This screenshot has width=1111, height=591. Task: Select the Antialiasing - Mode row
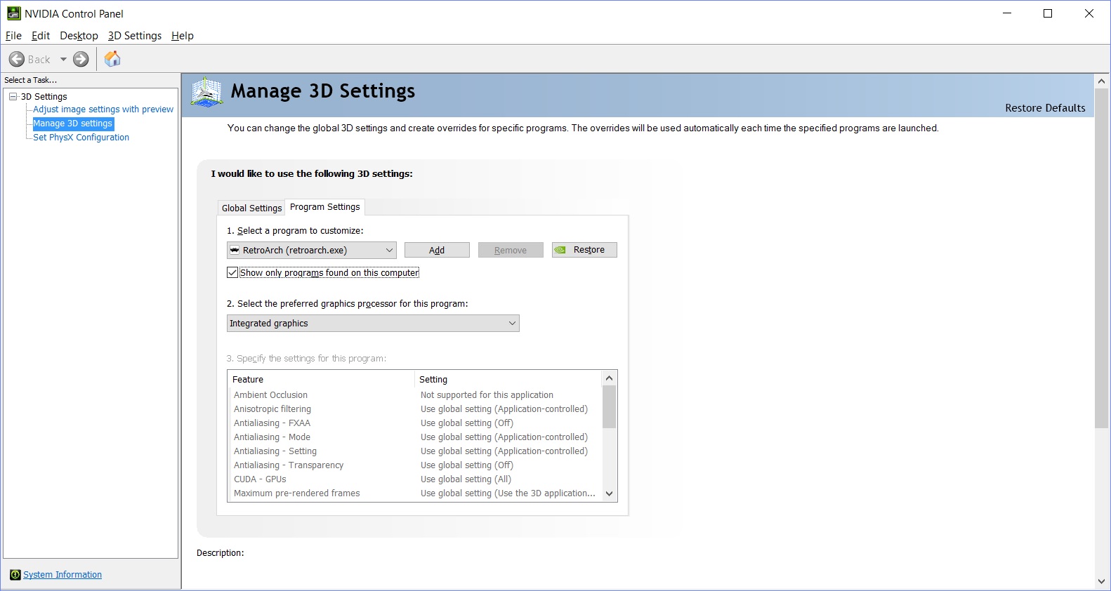pyautogui.click(x=415, y=437)
